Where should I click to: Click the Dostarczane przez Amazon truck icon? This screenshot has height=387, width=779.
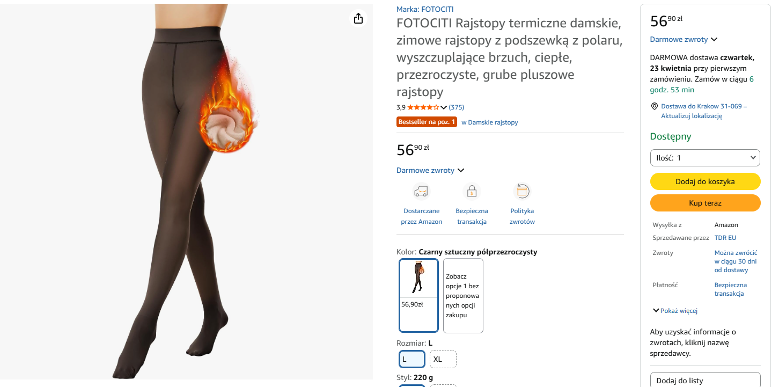[421, 191]
